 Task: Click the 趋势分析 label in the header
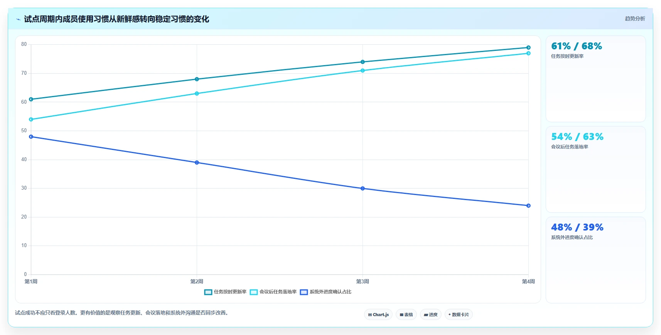635,19
